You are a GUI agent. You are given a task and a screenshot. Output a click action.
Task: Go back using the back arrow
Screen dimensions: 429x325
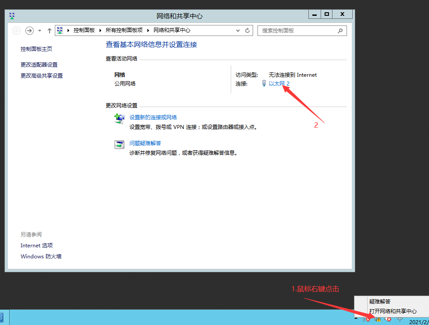16,31
